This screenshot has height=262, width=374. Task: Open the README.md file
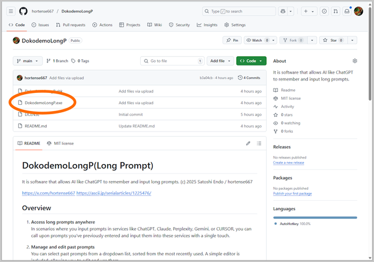[36, 126]
